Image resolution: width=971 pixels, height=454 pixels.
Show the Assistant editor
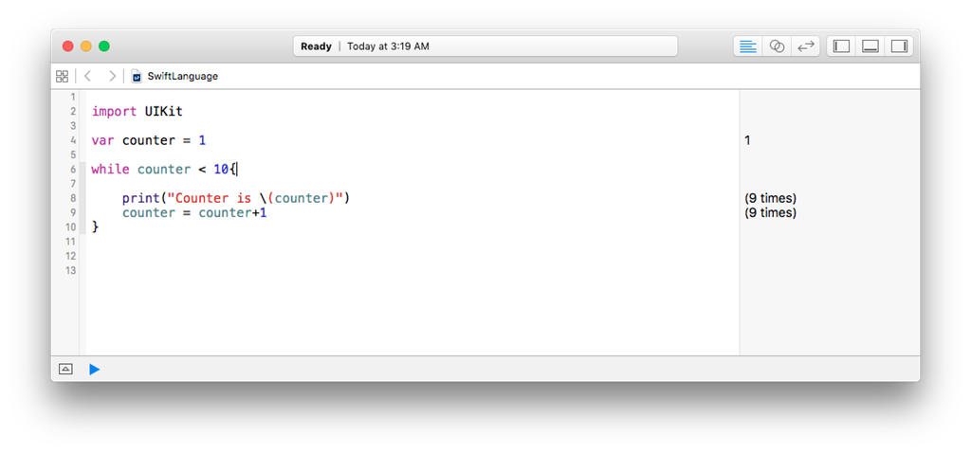(x=777, y=46)
